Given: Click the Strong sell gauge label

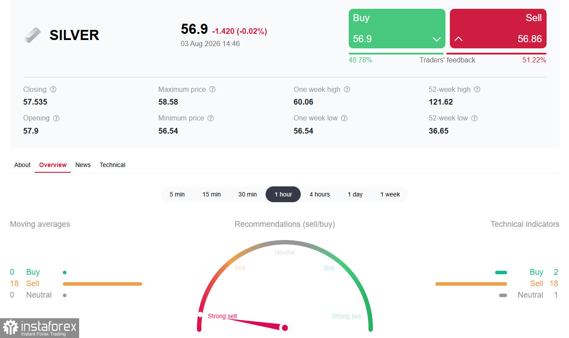Looking at the screenshot, I should 222,316.
